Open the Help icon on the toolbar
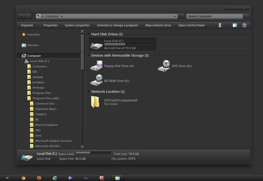The image size is (263, 181). pos(244,25)
